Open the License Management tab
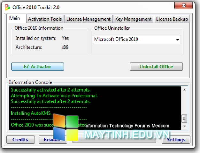The image size is (200, 153). coord(88,19)
